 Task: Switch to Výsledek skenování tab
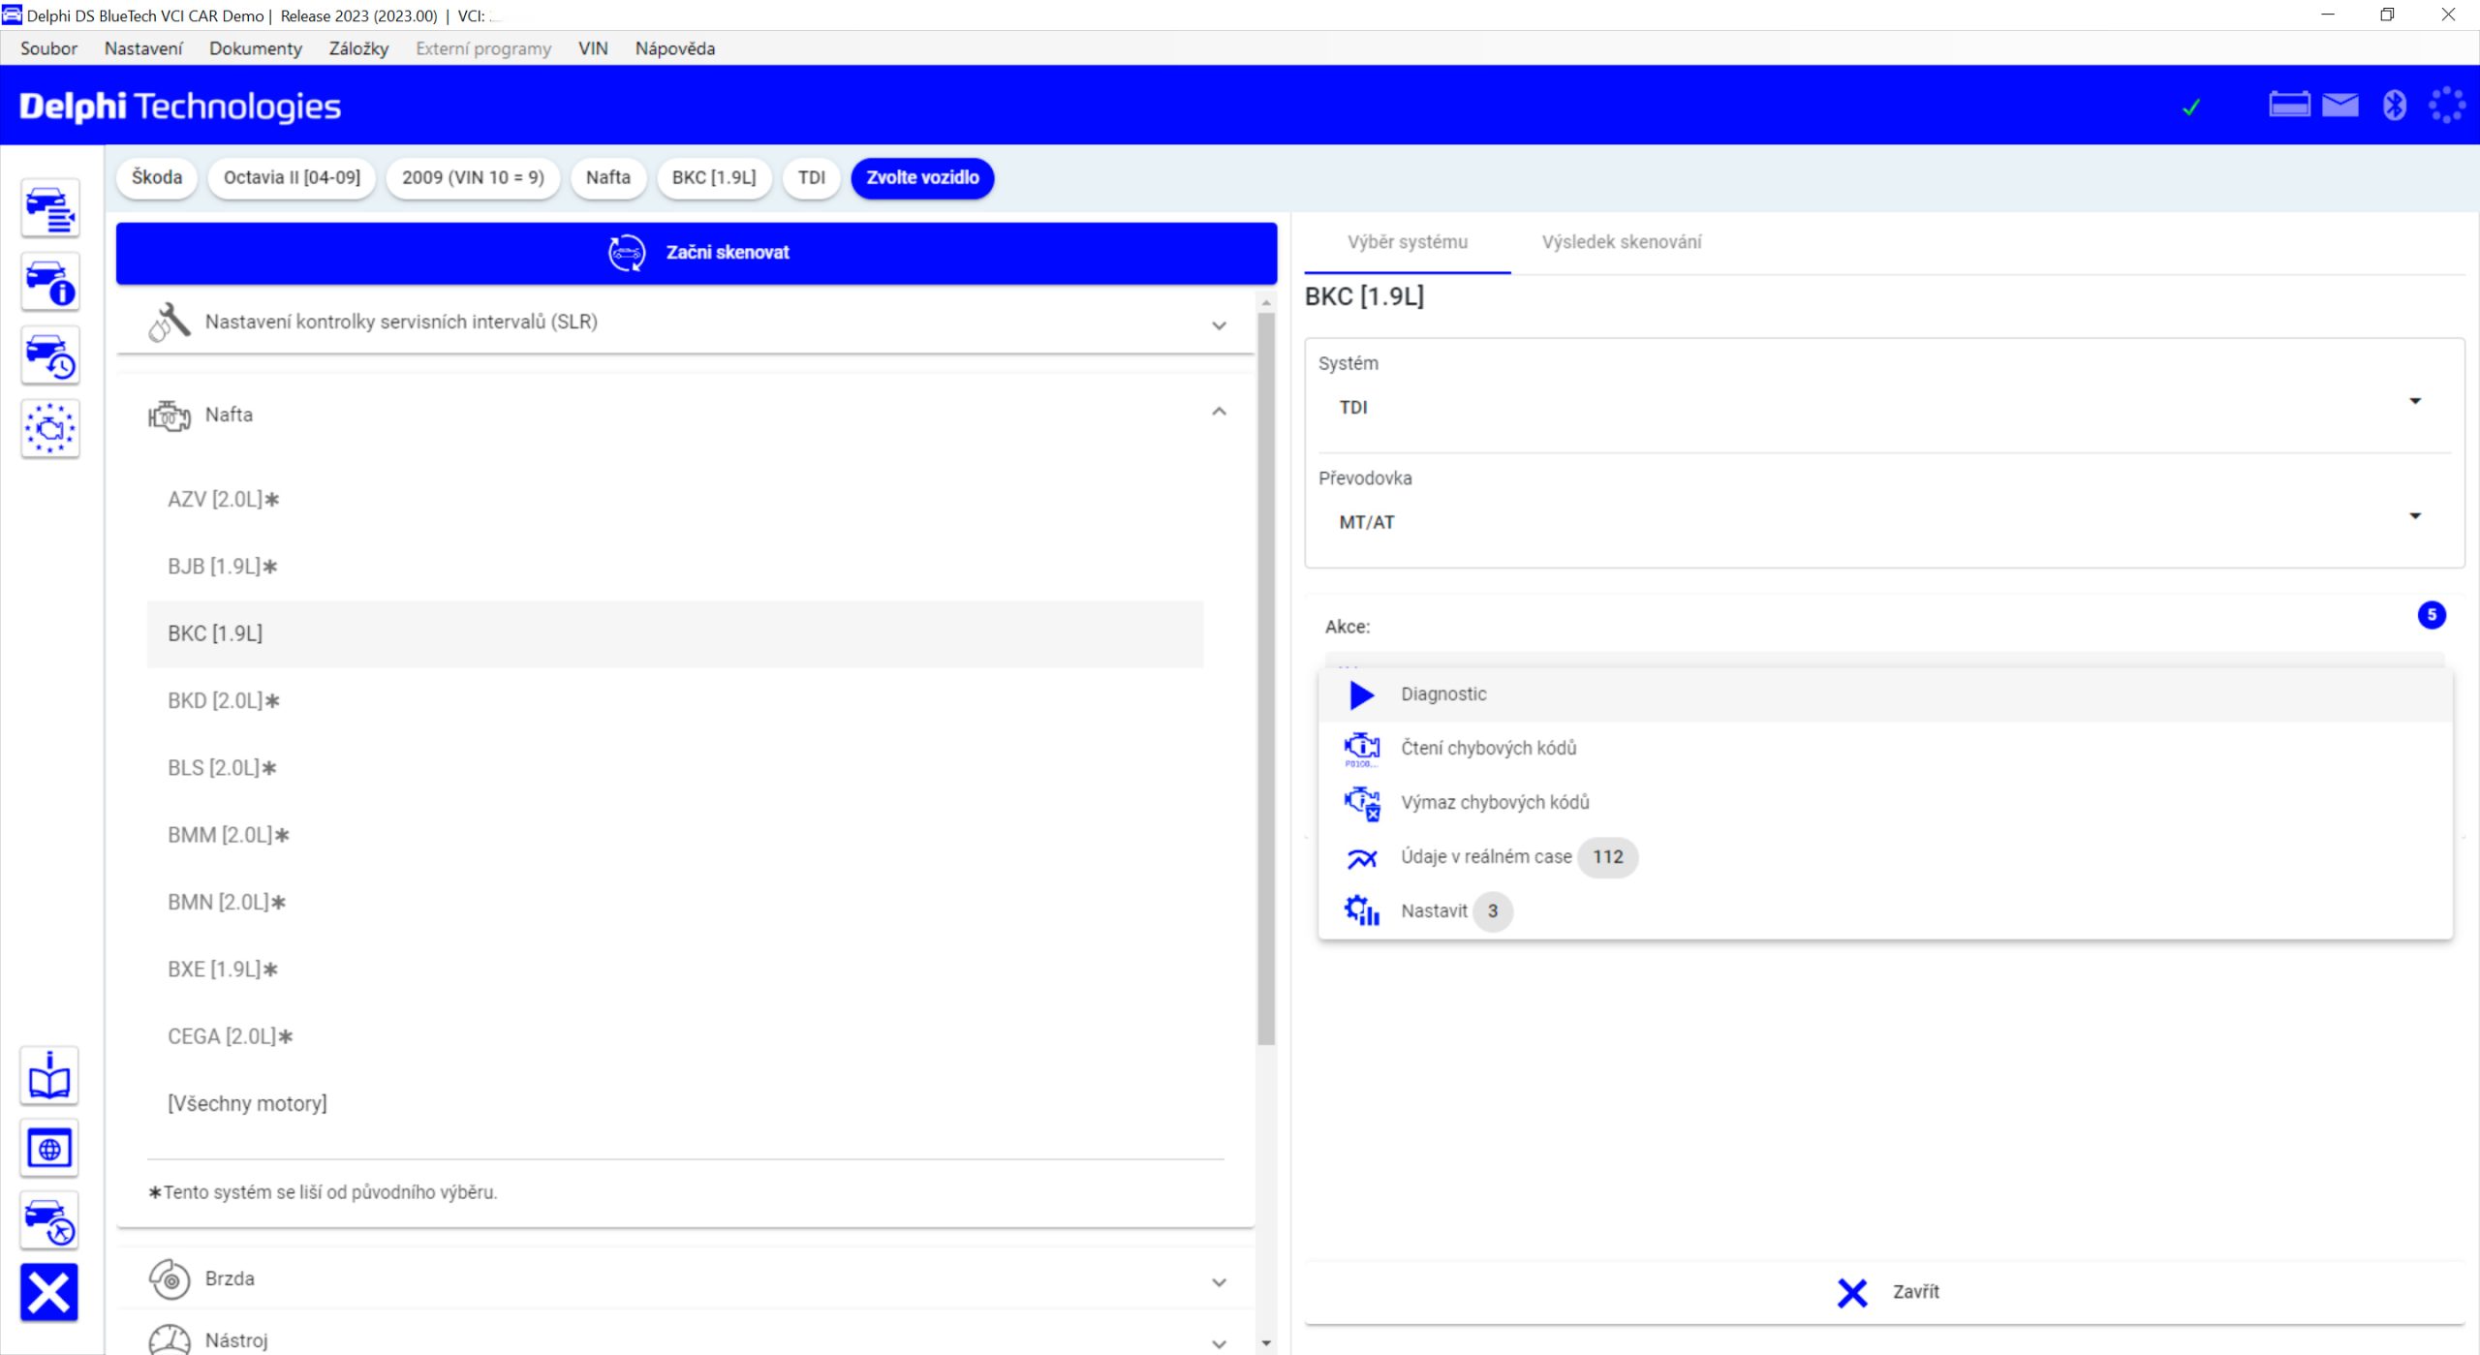tap(1622, 242)
